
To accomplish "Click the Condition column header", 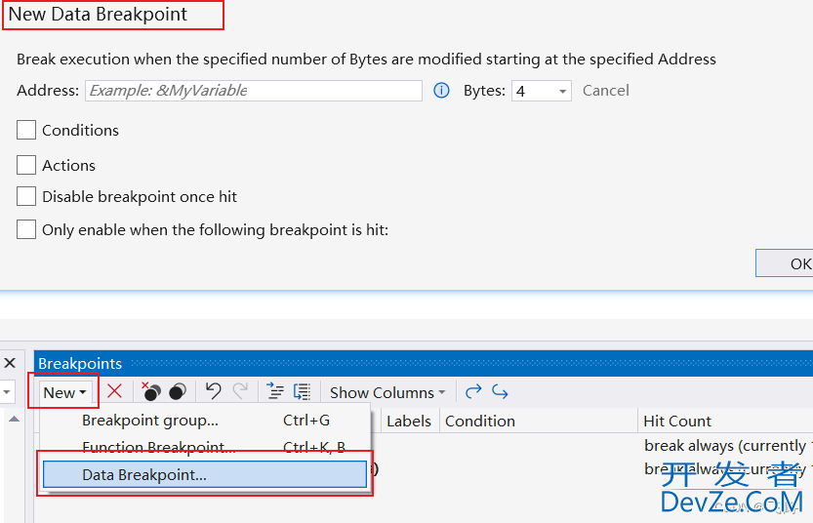I will 539,421.
